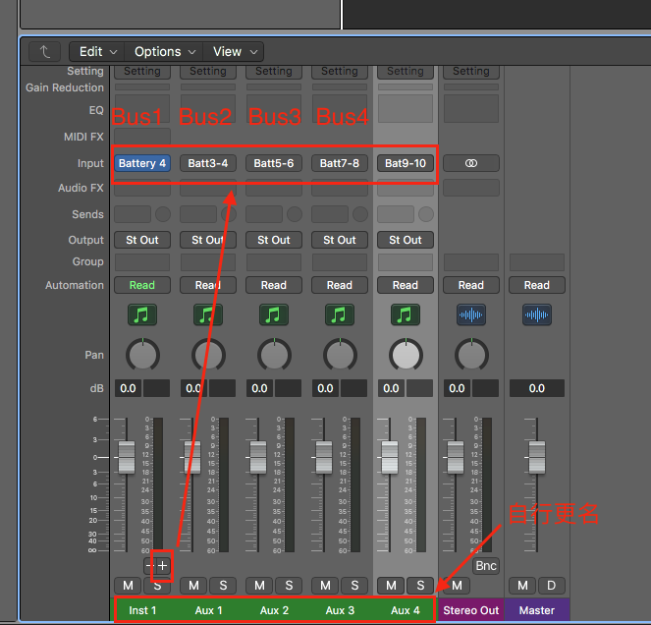Mute the Aux 4 channel
This screenshot has width=651, height=625.
391,586
